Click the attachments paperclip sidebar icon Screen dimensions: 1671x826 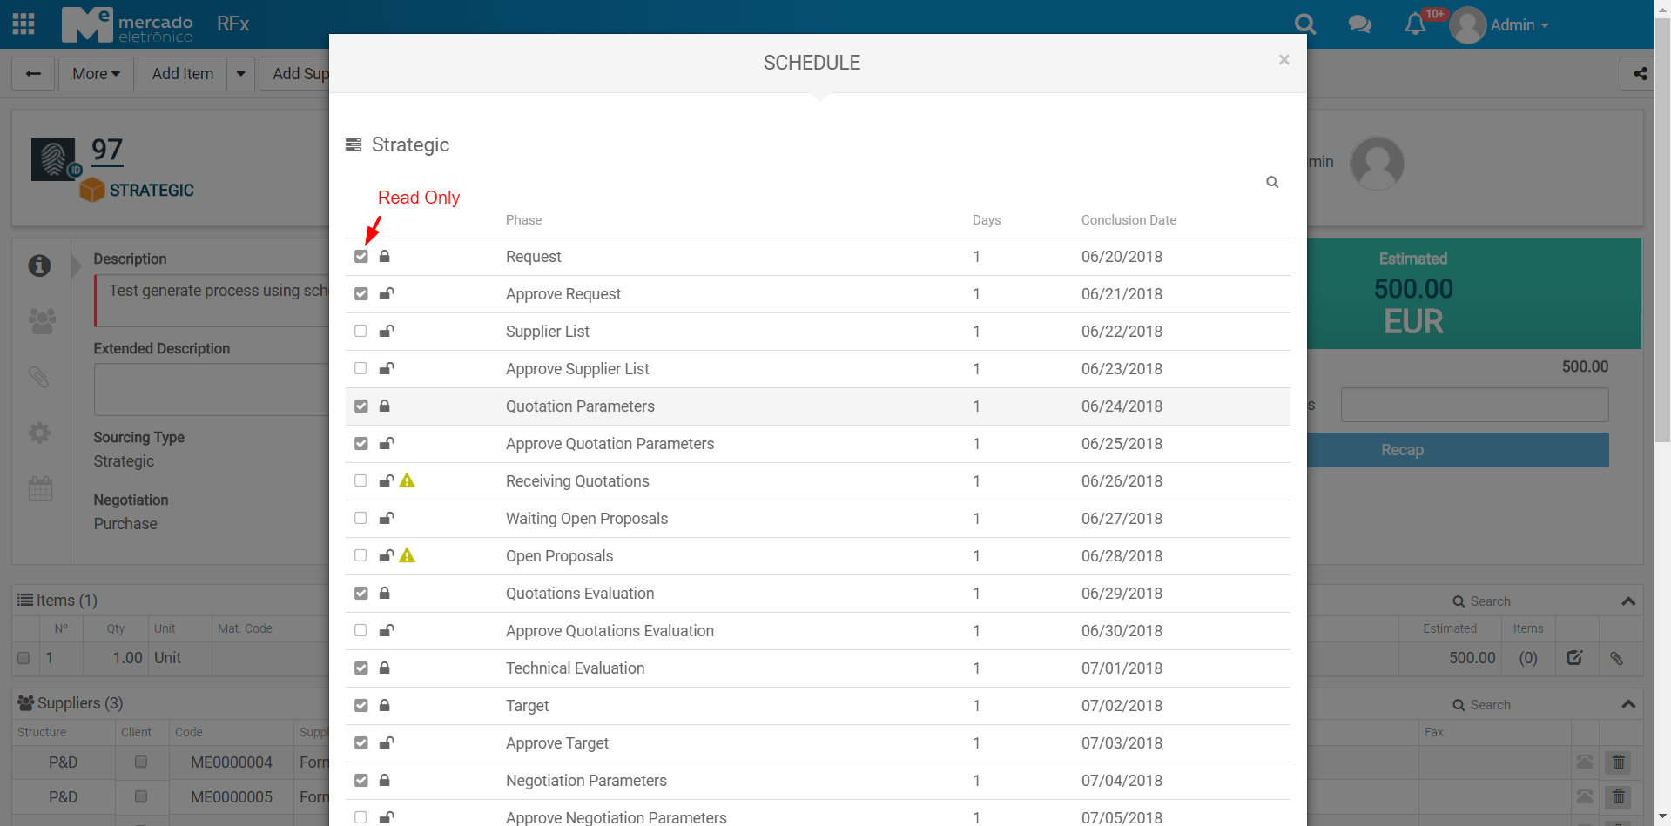(x=39, y=378)
